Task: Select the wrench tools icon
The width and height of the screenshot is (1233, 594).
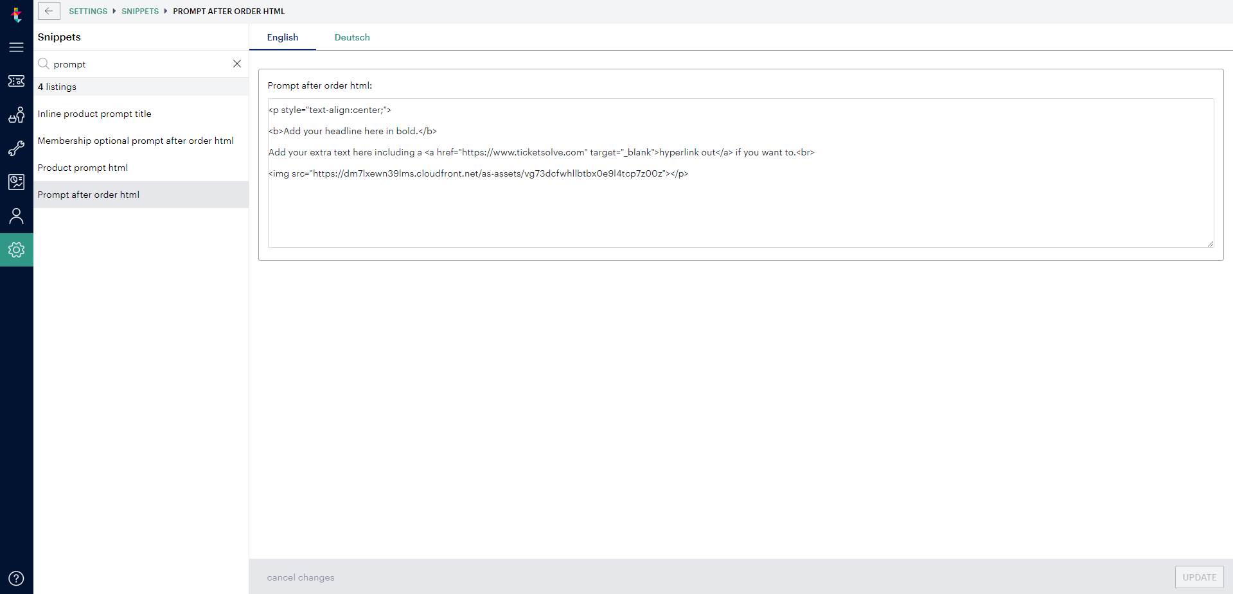Action: (x=17, y=148)
